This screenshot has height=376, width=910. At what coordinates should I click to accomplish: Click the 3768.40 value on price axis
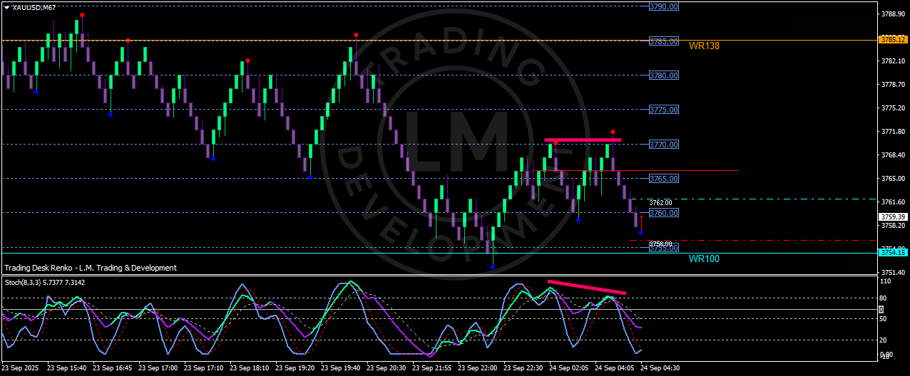tap(894, 155)
